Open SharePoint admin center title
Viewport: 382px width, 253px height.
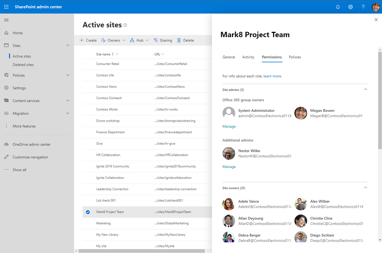pos(38,7)
